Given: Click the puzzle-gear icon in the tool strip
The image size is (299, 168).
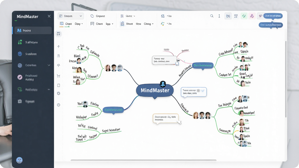Looking at the screenshot, I should point(58,93).
